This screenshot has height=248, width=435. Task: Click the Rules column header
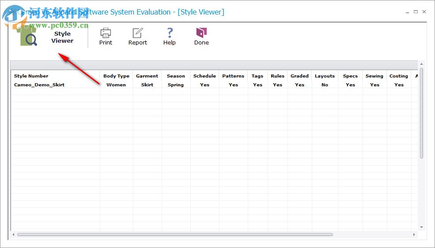(277, 76)
